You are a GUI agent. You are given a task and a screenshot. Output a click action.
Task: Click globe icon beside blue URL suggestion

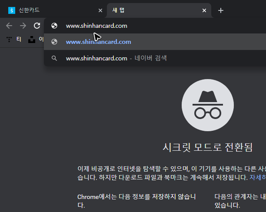(54, 42)
